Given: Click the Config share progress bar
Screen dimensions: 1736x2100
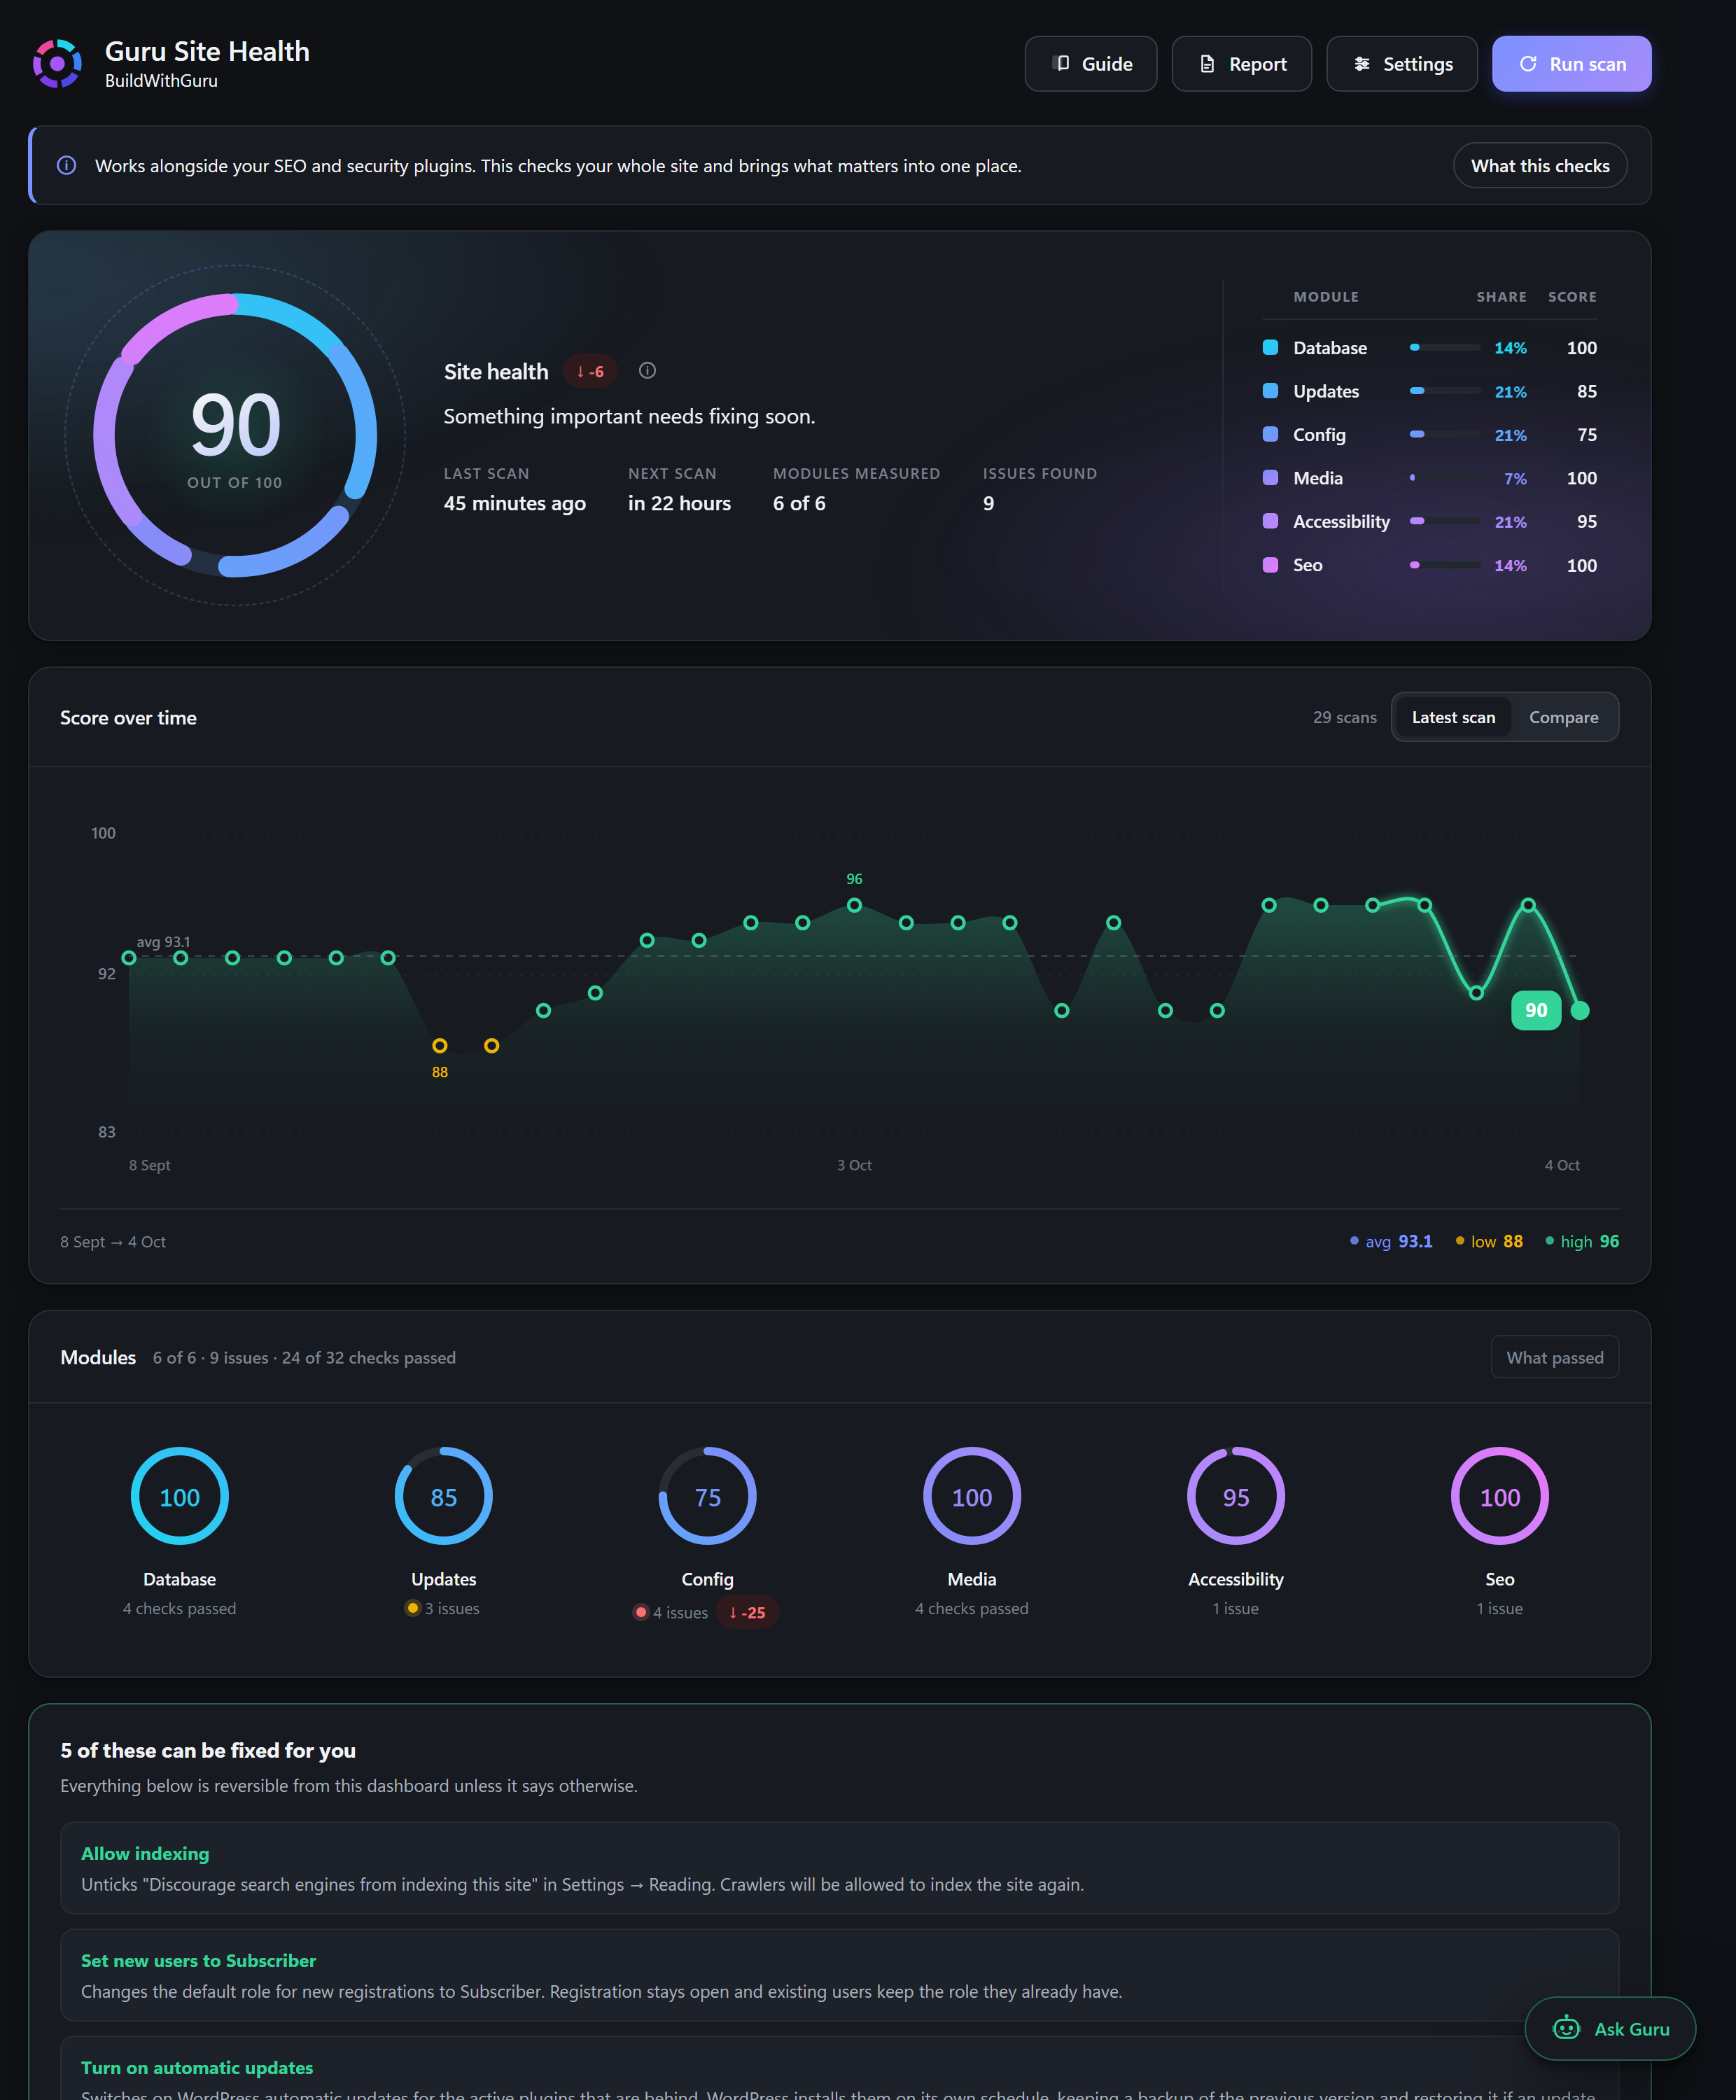Looking at the screenshot, I should click(1445, 434).
